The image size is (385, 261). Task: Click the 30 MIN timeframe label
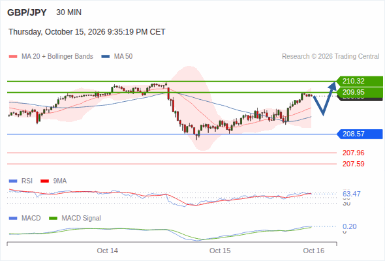click(x=69, y=12)
